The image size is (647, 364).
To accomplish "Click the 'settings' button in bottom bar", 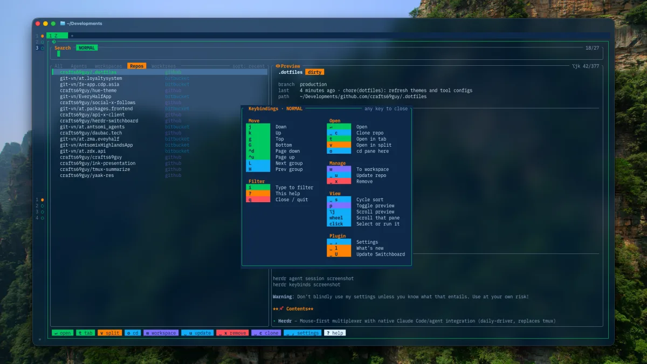I will click(302, 333).
